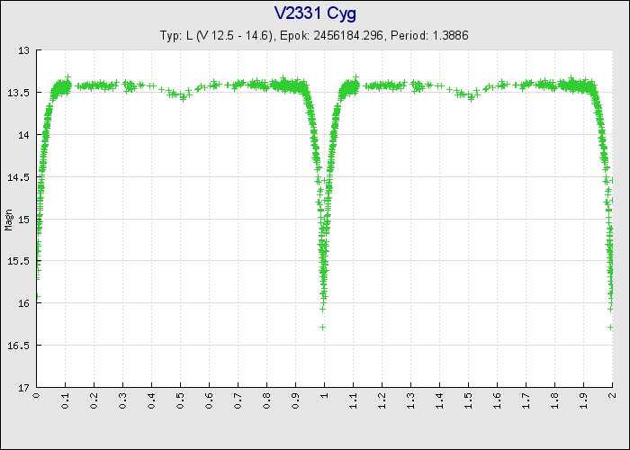Viewport: 630px width, 450px height.
Task: Click the x-axis phase label 0.2
Action: coord(94,400)
